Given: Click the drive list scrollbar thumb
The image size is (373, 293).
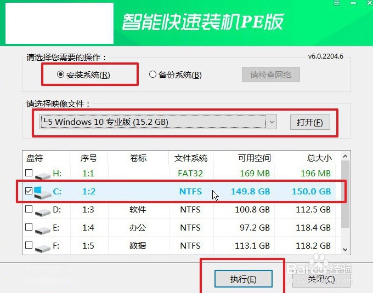Looking at the screenshot, I should click(346, 194).
